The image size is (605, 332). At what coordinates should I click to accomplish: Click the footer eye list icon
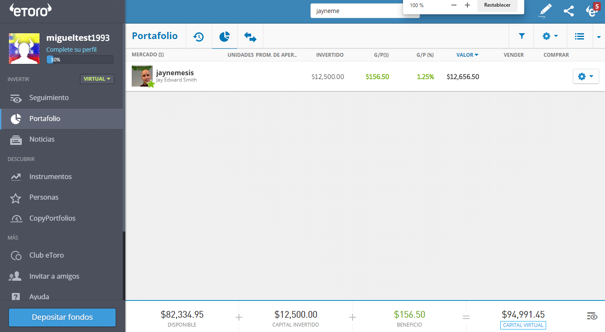(x=592, y=316)
